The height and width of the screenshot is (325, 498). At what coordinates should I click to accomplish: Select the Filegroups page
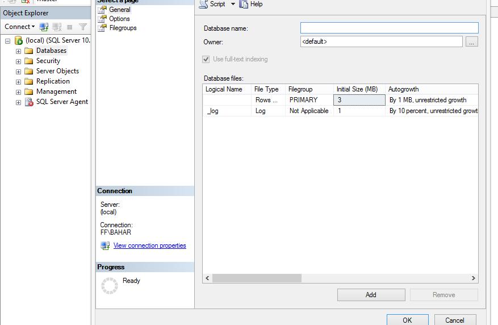(x=123, y=28)
